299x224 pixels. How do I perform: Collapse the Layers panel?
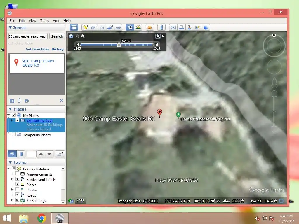(x=10, y=162)
